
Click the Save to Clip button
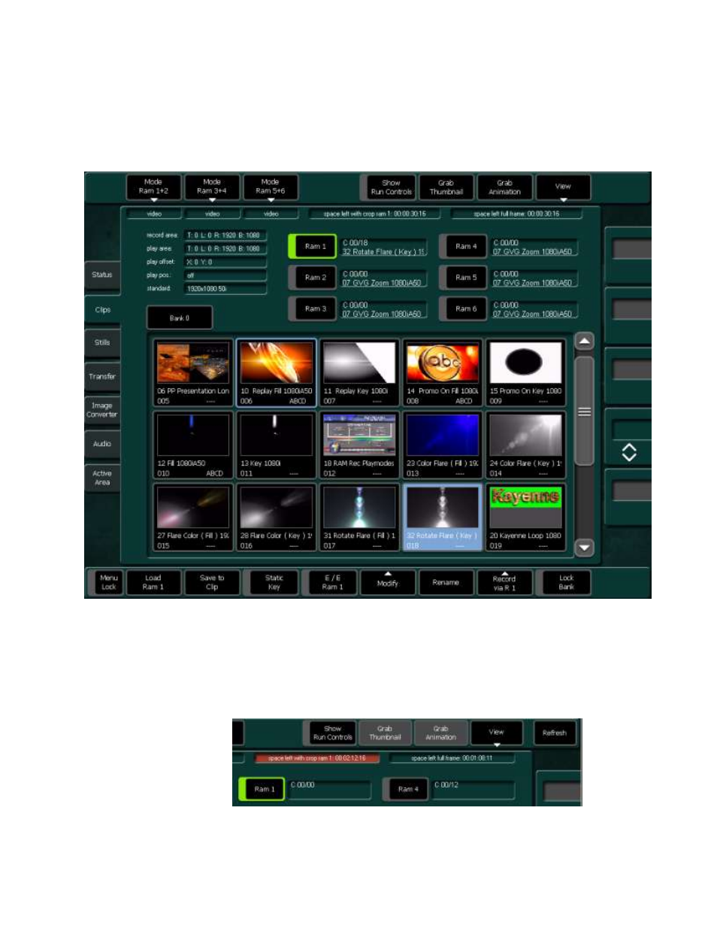(212, 583)
